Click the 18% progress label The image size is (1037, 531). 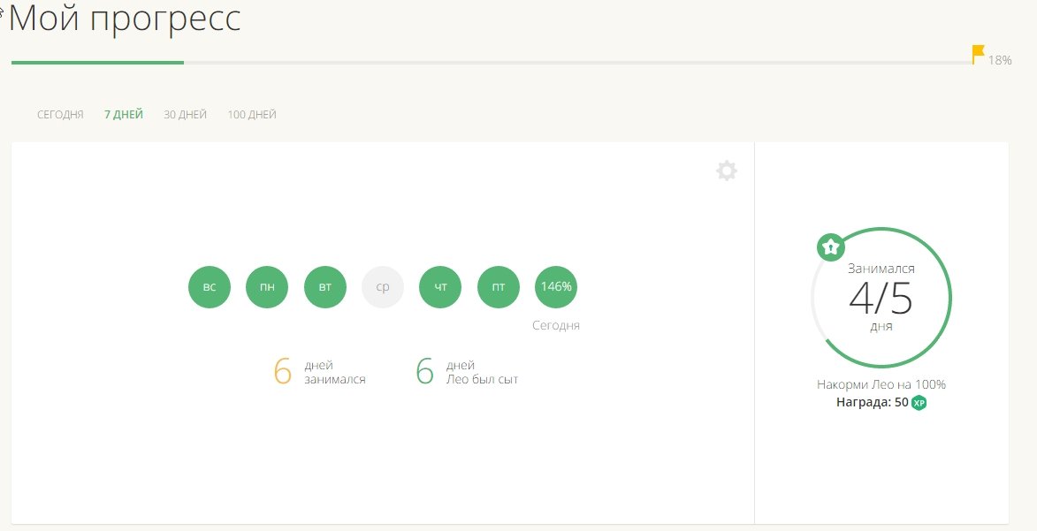click(x=1000, y=61)
